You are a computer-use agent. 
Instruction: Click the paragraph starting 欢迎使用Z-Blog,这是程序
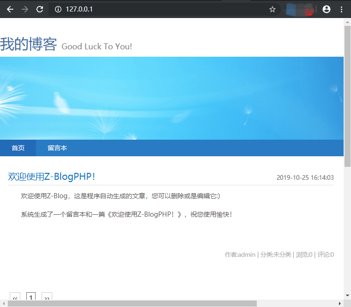click(121, 196)
